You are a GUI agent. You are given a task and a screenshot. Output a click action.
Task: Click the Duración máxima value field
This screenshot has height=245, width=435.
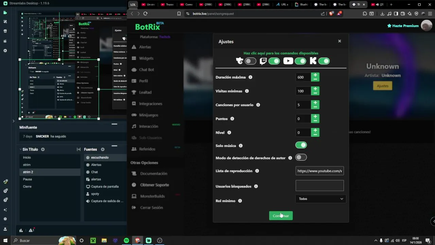coord(303,77)
